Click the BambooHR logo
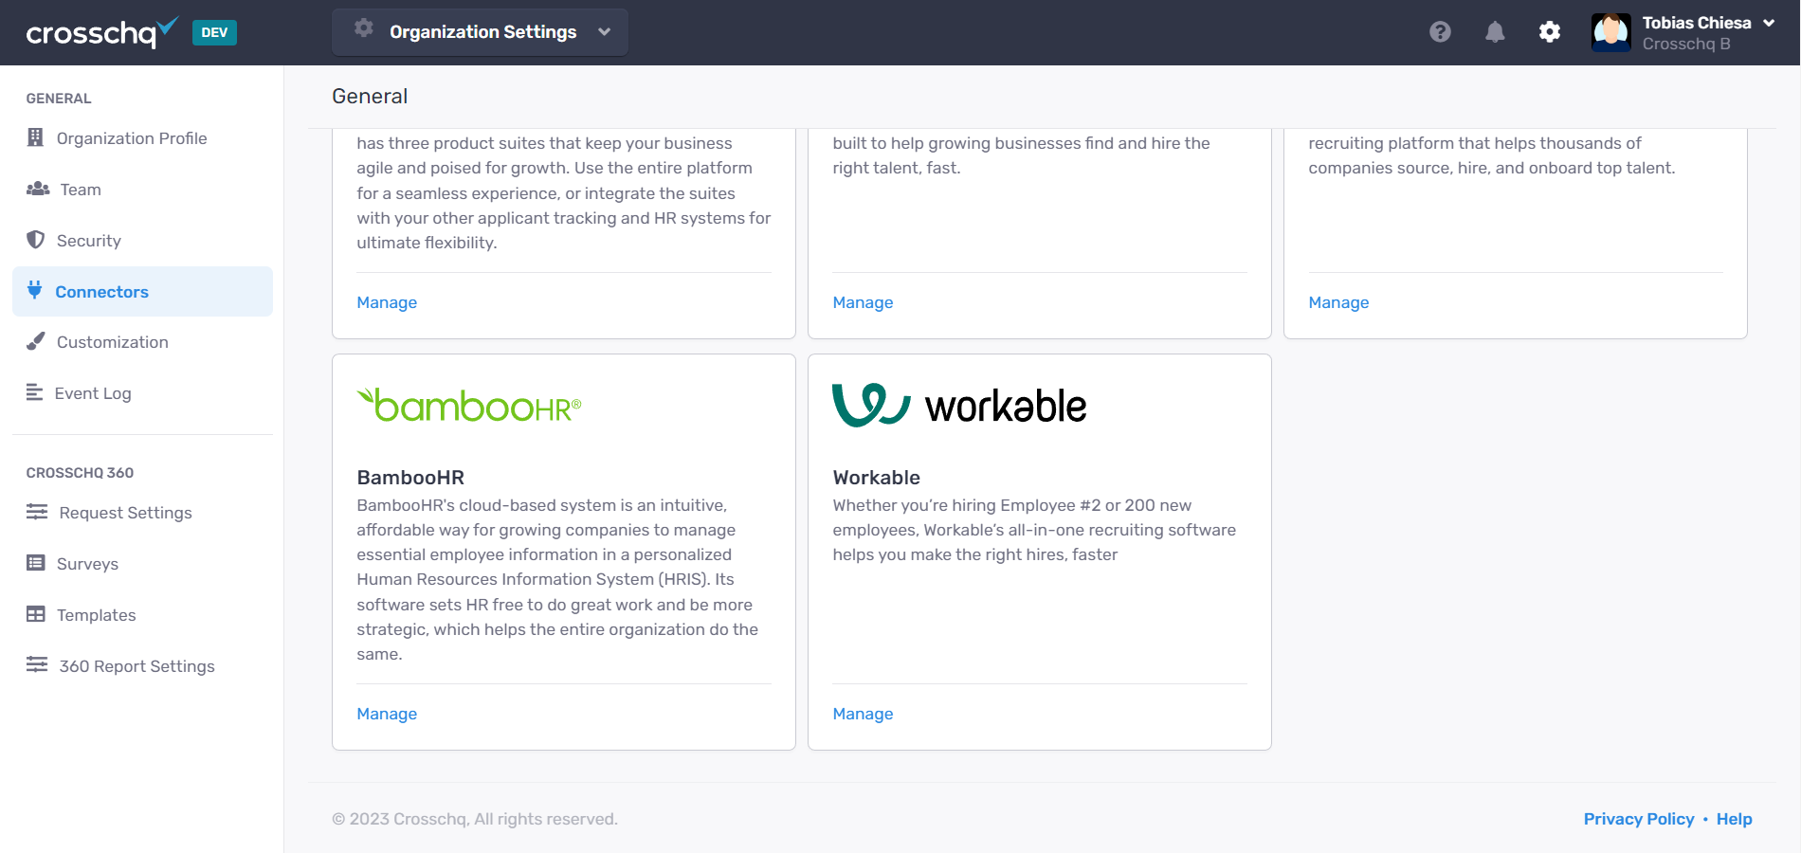Screen dimensions: 1801x853 [469, 406]
